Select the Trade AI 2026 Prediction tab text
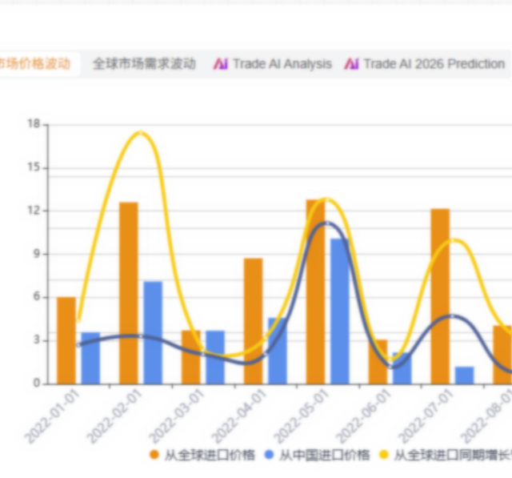Image resolution: width=512 pixels, height=478 pixels. [434, 64]
